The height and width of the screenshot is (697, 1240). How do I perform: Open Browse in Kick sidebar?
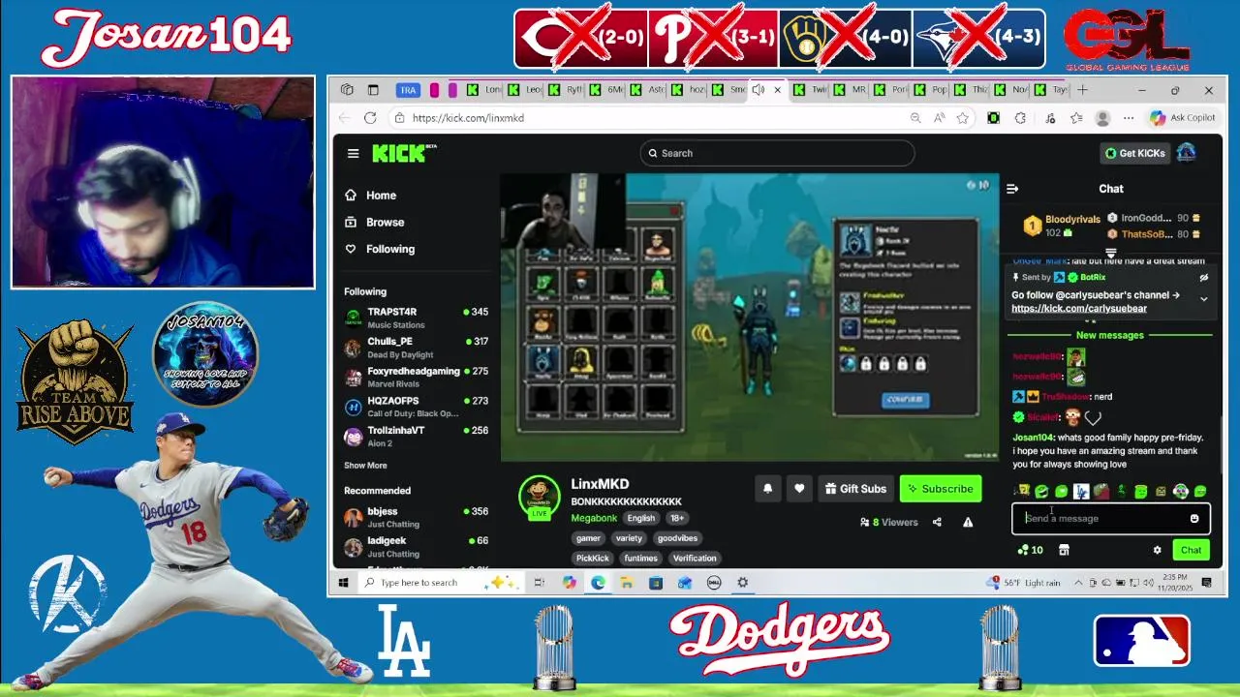[385, 222]
